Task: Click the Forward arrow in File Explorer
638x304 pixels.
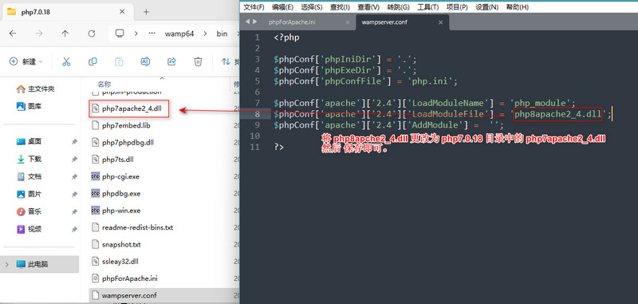Action: (x=39, y=34)
